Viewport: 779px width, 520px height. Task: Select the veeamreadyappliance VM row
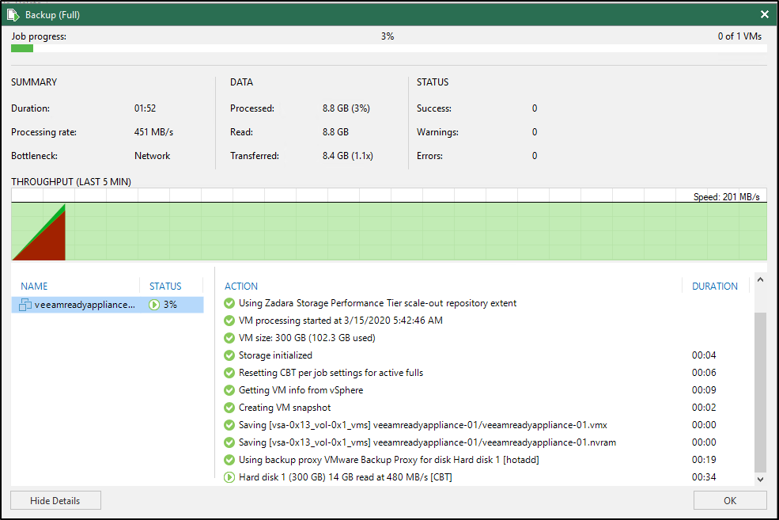coord(108,305)
